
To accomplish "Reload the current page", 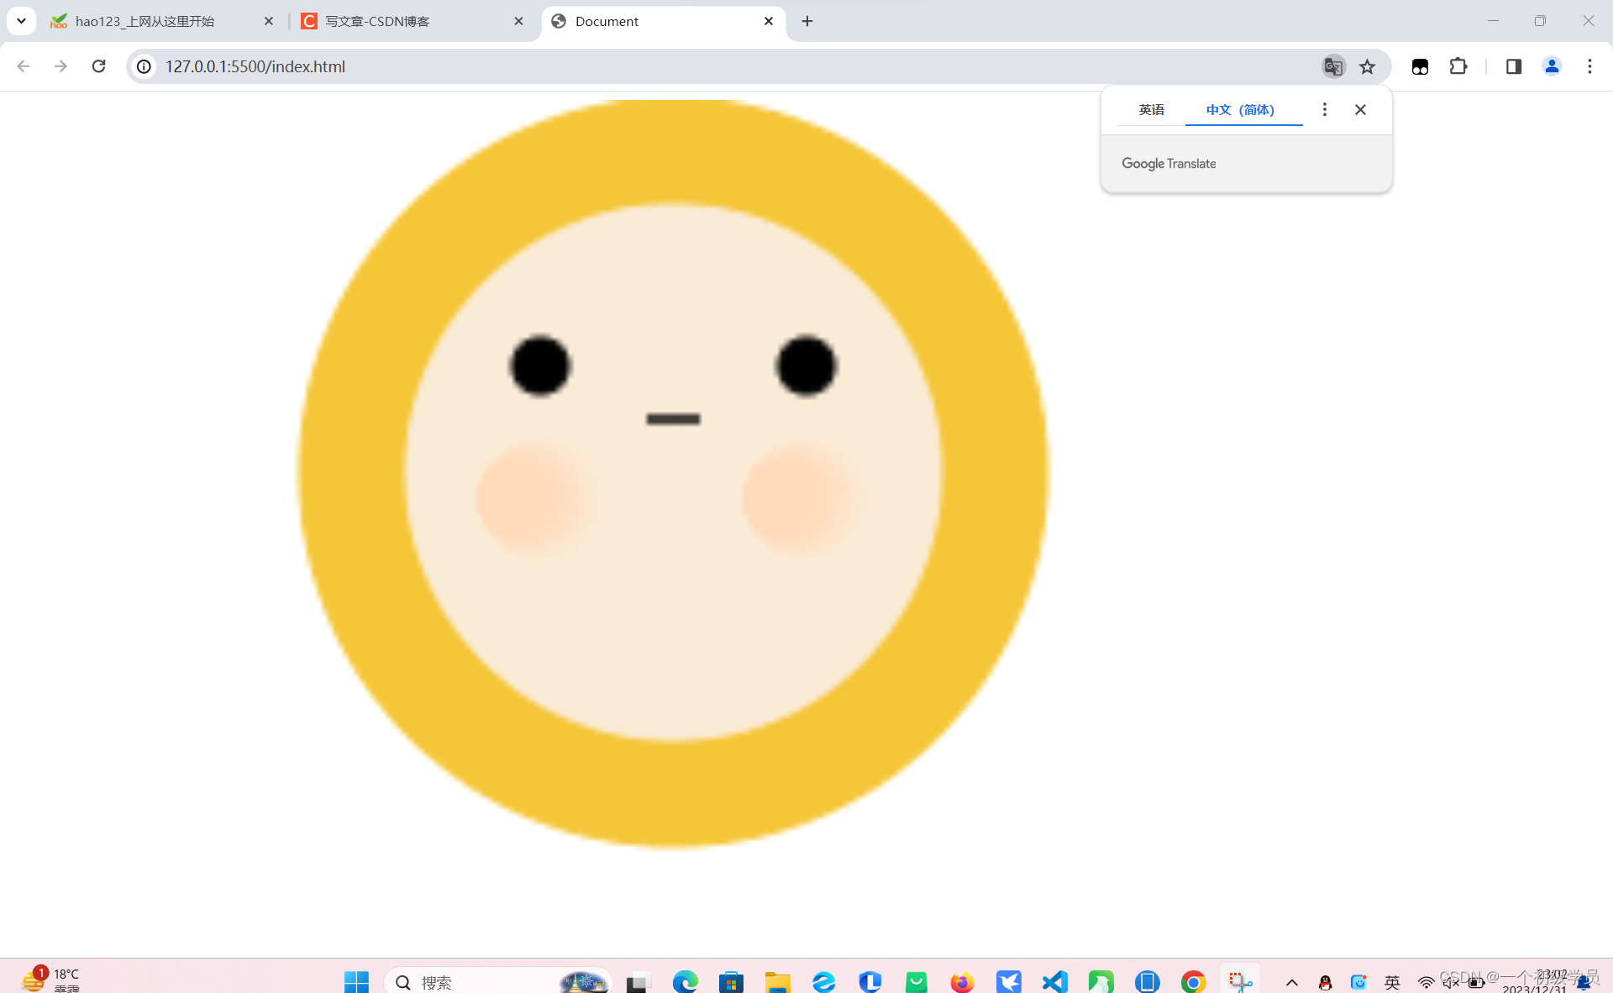I will pyautogui.click(x=98, y=66).
